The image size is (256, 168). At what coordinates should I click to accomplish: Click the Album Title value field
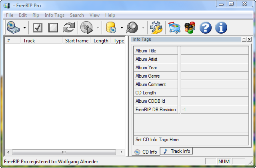pyautogui.click(x=214, y=51)
